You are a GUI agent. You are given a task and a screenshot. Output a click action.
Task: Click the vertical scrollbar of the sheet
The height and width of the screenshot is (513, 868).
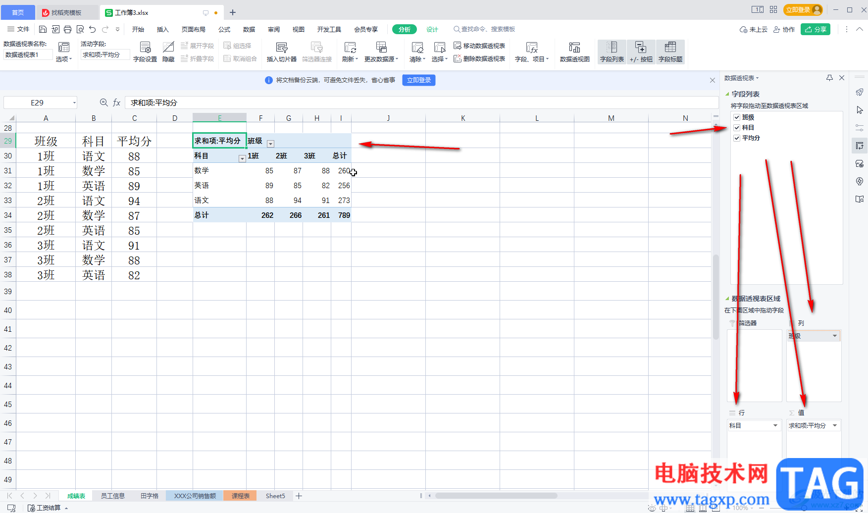click(715, 297)
